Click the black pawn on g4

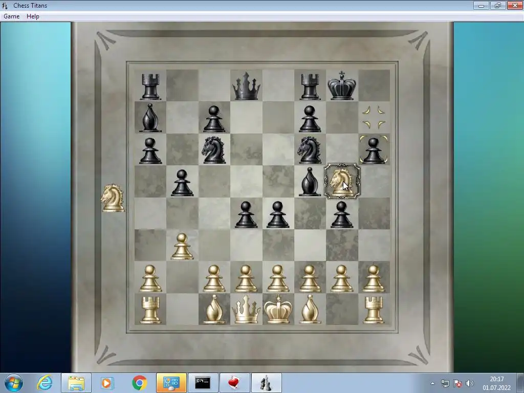click(341, 214)
